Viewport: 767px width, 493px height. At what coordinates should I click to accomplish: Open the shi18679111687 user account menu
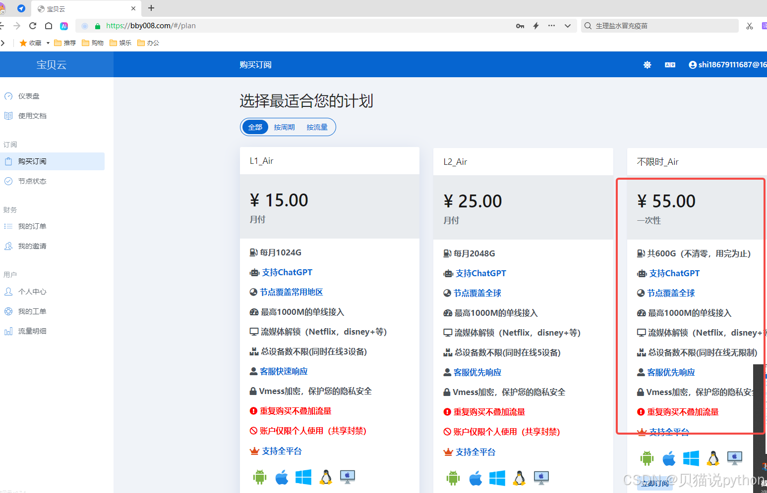728,65
